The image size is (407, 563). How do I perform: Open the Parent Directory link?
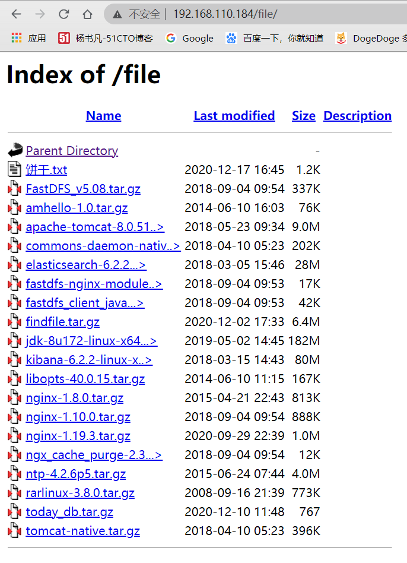coord(72,151)
